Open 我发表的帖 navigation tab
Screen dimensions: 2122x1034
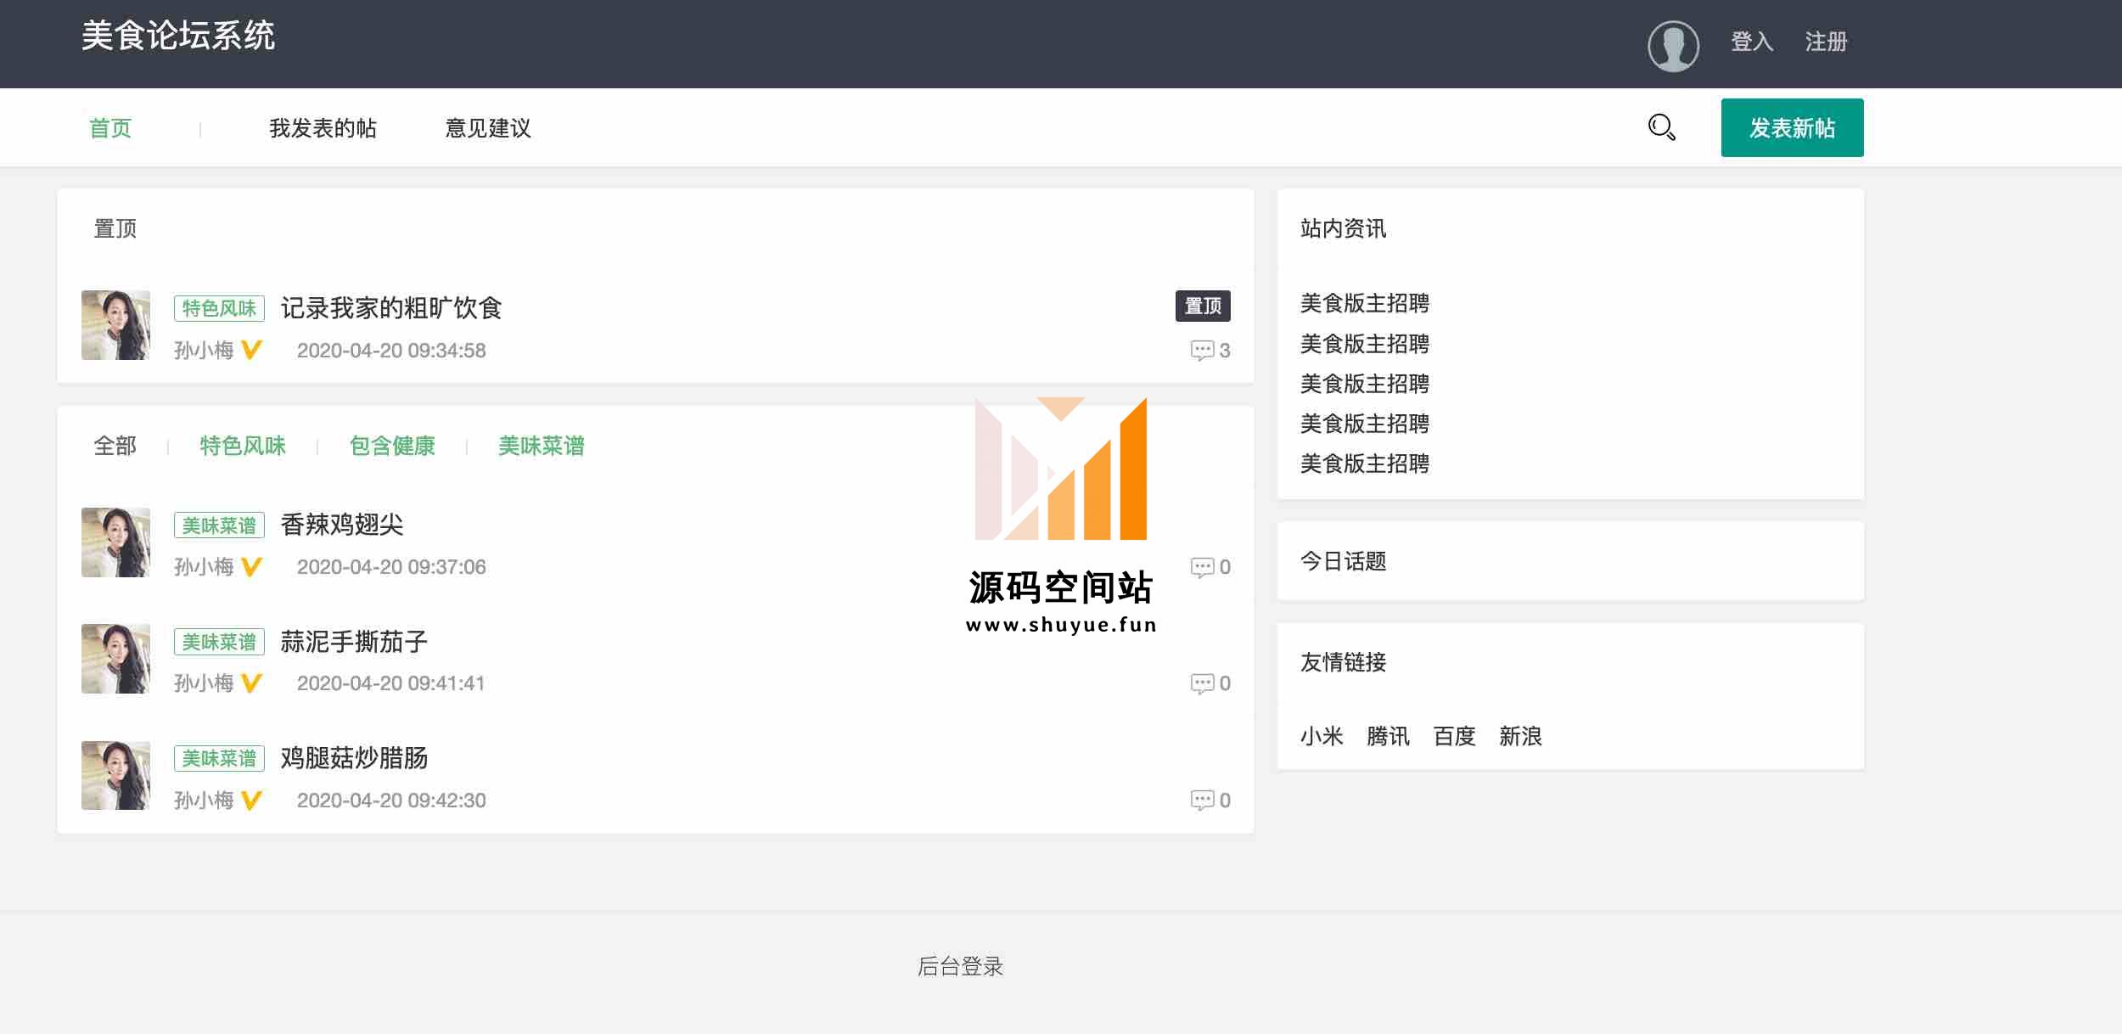(323, 128)
